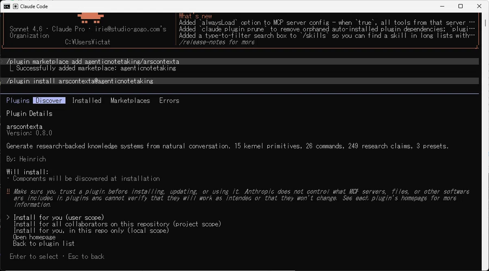489x271 pixels.
Task: Open the Marketplaces tab
Action: (x=130, y=101)
